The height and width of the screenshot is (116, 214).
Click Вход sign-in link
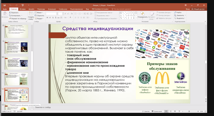coord(188,9)
